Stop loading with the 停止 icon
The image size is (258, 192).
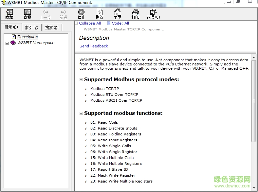[x=81, y=14]
